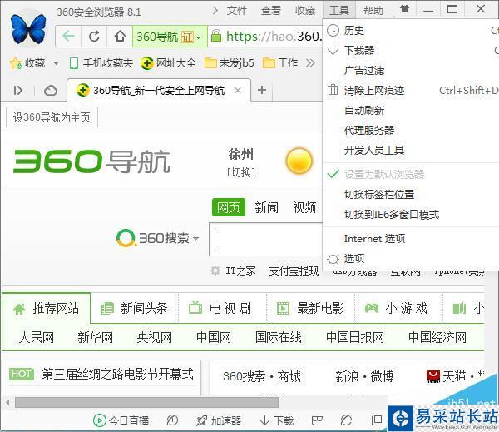Open the 中国日报网 link
499x432 pixels.
click(x=355, y=337)
